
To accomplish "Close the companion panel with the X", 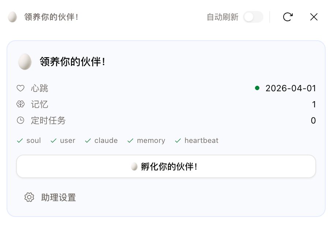I will point(314,17).
